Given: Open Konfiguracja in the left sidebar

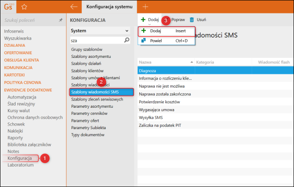Looking at the screenshot, I should click(20, 158).
